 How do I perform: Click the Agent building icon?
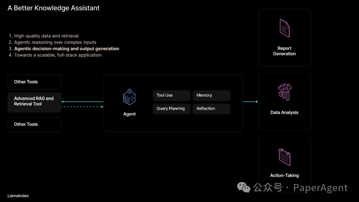point(129,97)
